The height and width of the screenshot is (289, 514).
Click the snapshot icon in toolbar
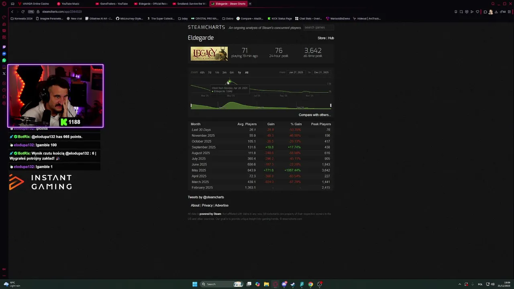coord(461,12)
